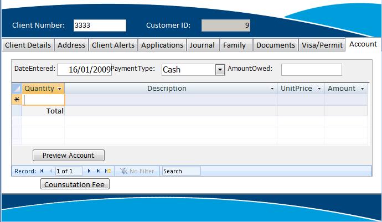Click the record Search box
This screenshot has height=222, width=382.
182,171
